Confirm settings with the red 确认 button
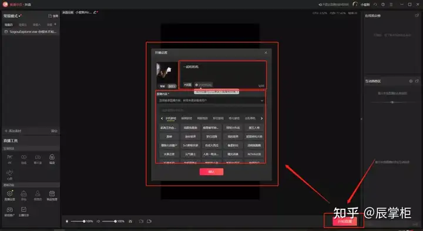Image resolution: width=423 pixels, height=231 pixels. pyautogui.click(x=211, y=172)
